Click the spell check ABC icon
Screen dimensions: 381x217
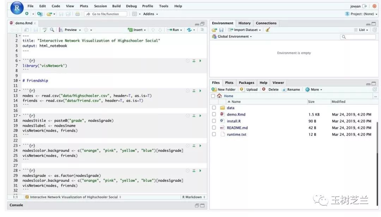(x=45, y=30)
